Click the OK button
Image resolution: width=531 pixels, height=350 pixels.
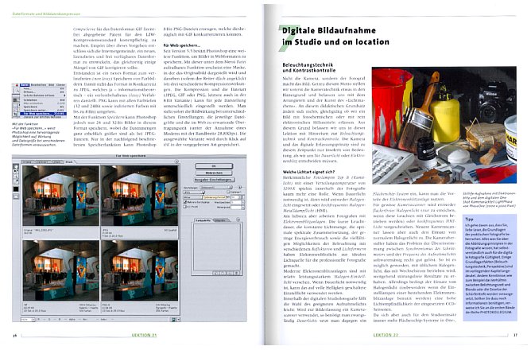click(214, 166)
